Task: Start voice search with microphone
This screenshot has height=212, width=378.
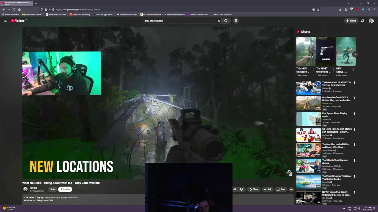Action: 236,21
